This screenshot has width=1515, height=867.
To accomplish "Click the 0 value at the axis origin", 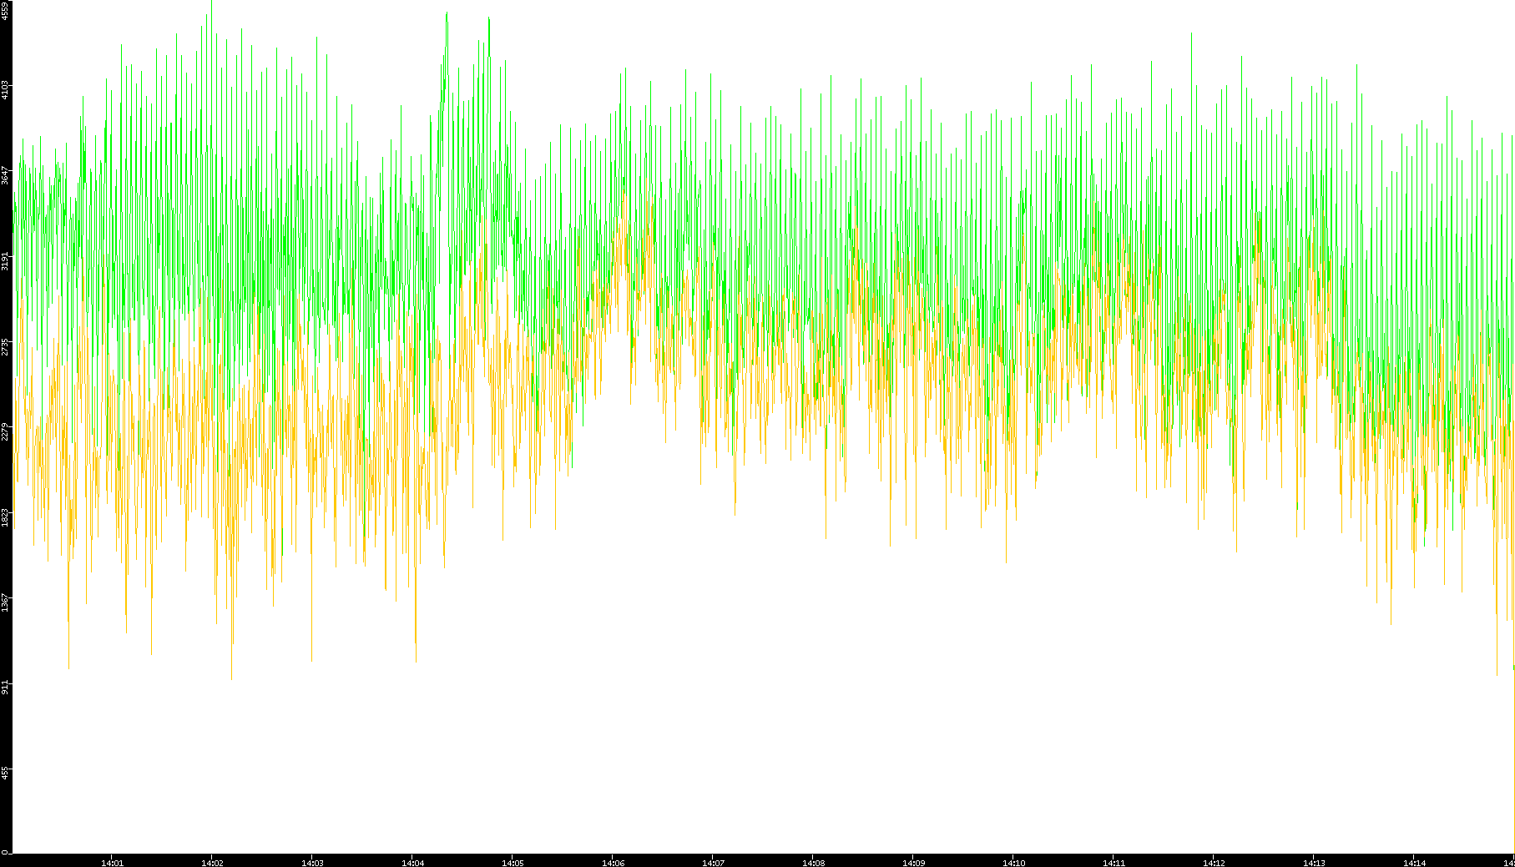I will click(x=5, y=852).
